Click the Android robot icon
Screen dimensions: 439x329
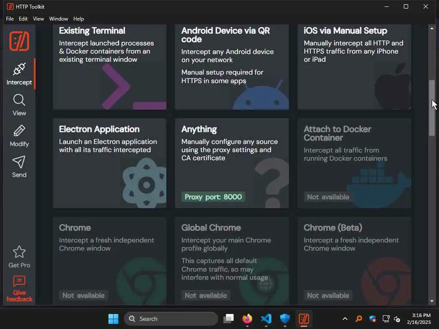tap(261, 95)
